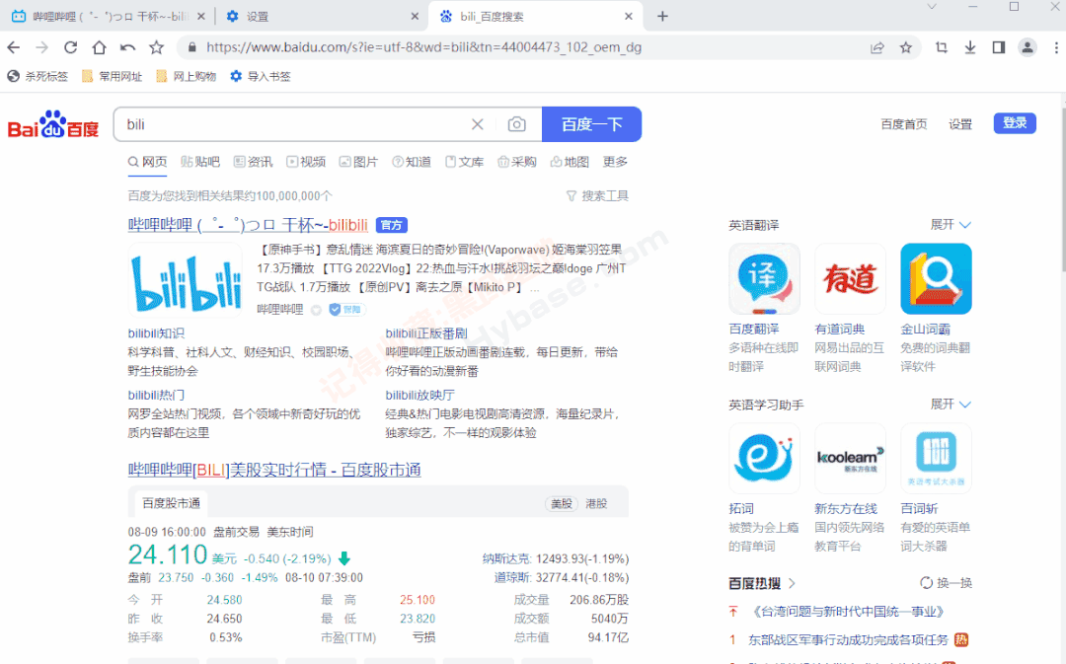1066x664 pixels.
Task: Select the 视频 search tab
Action: [306, 162]
